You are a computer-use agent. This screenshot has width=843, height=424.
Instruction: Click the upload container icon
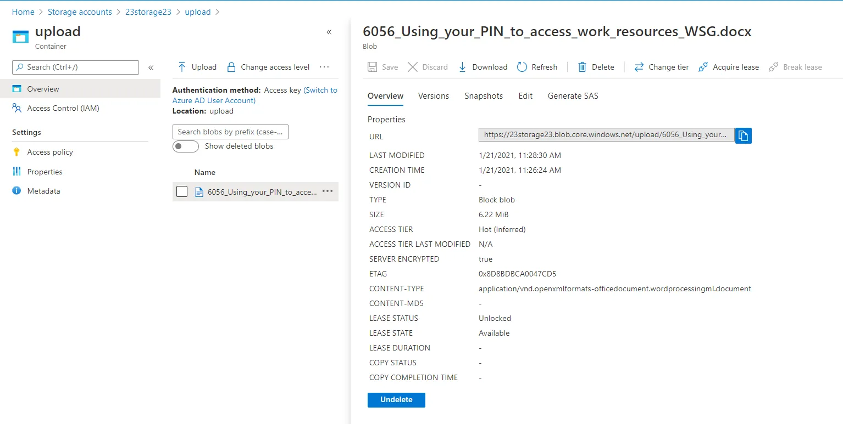click(21, 37)
